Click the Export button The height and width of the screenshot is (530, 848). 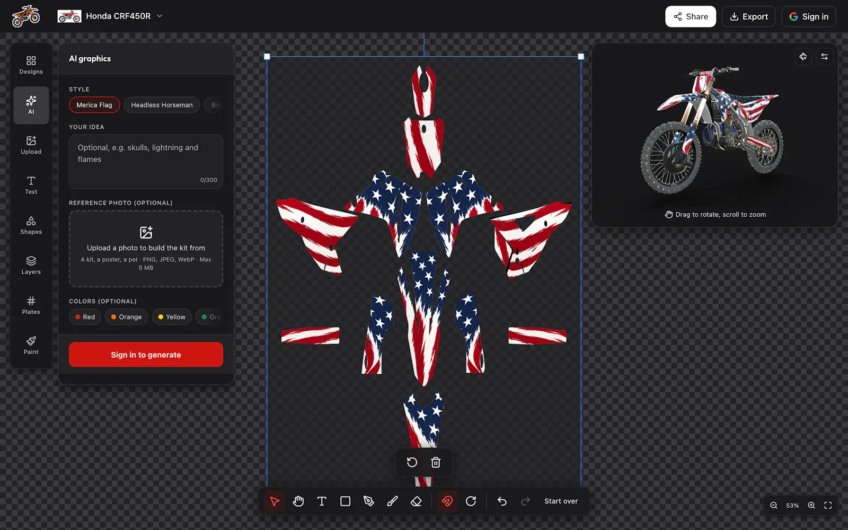(x=749, y=16)
